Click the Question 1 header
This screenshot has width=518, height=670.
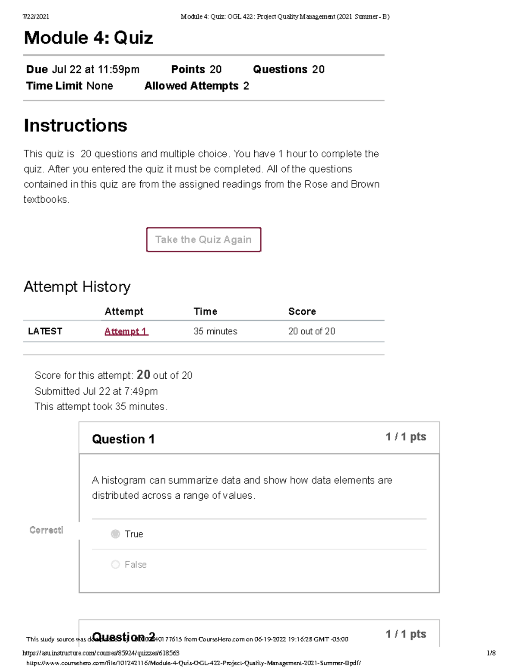pos(123,439)
